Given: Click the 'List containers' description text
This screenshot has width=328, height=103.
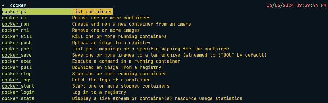Looking at the screenshot, I should click(92, 12).
